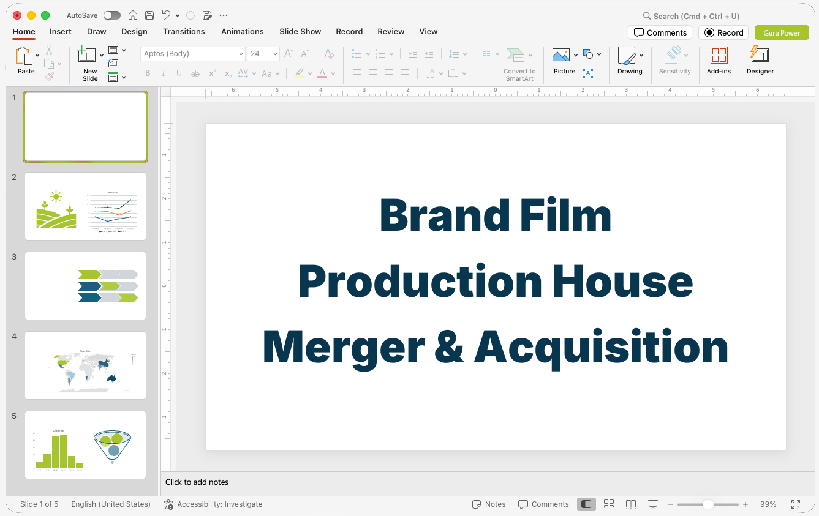Click the Guru Power button
Screen dimensions: 819x516
click(x=782, y=32)
